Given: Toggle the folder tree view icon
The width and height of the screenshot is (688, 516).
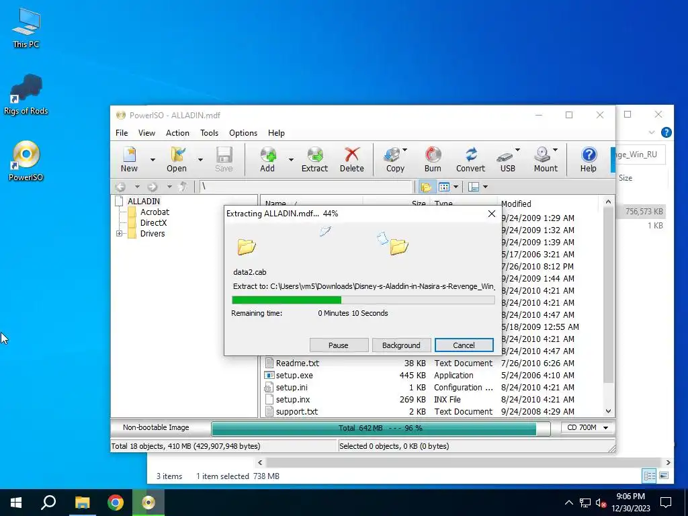Looking at the screenshot, I should [425, 187].
